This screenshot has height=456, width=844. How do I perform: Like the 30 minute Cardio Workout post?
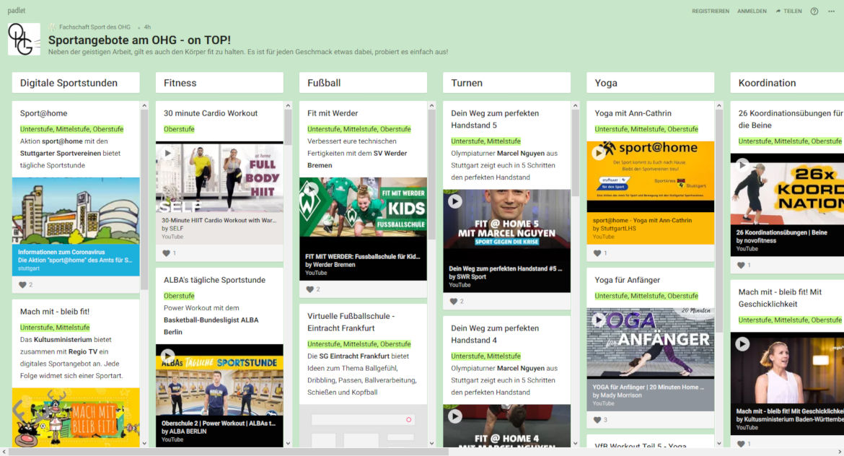(167, 253)
